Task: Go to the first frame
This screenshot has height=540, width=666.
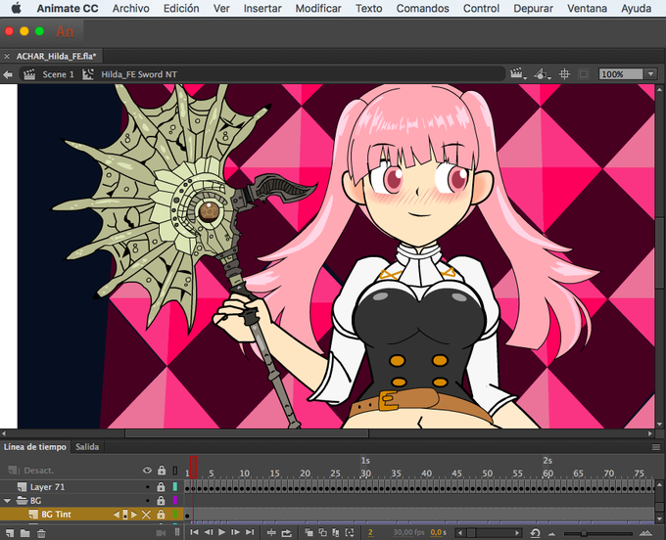Action: [x=194, y=532]
